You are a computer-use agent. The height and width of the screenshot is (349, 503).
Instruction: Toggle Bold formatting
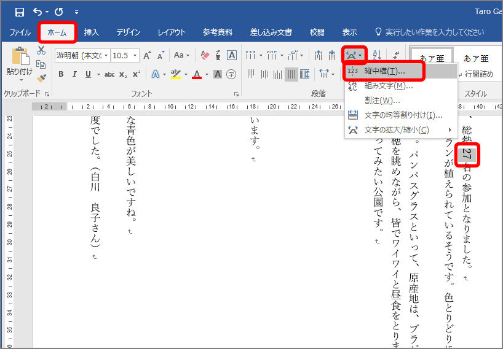(61, 75)
